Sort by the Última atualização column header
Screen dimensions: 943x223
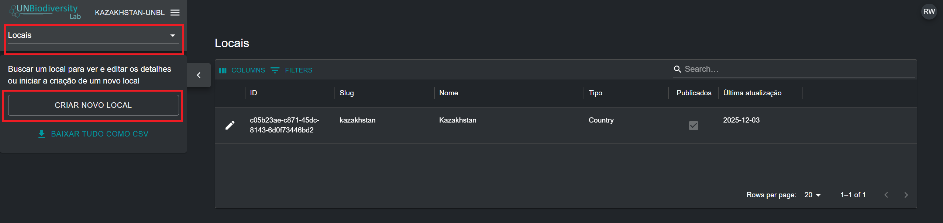point(752,93)
